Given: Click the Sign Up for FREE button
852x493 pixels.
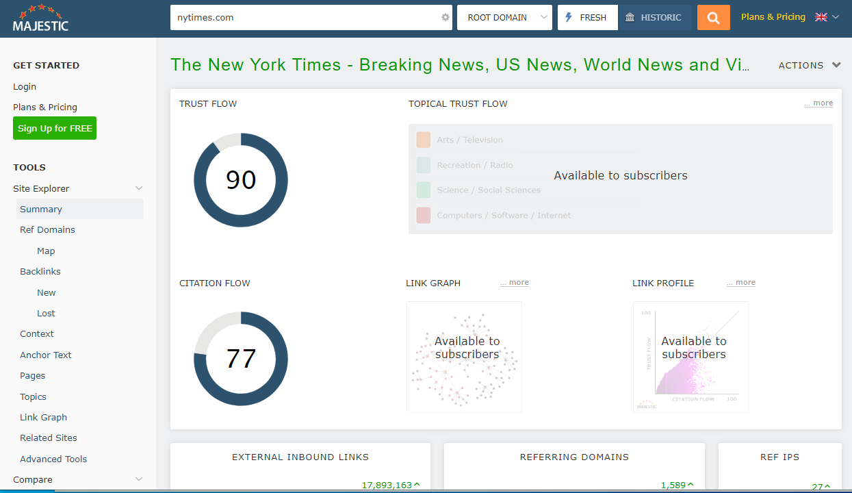Looking at the screenshot, I should [x=54, y=128].
